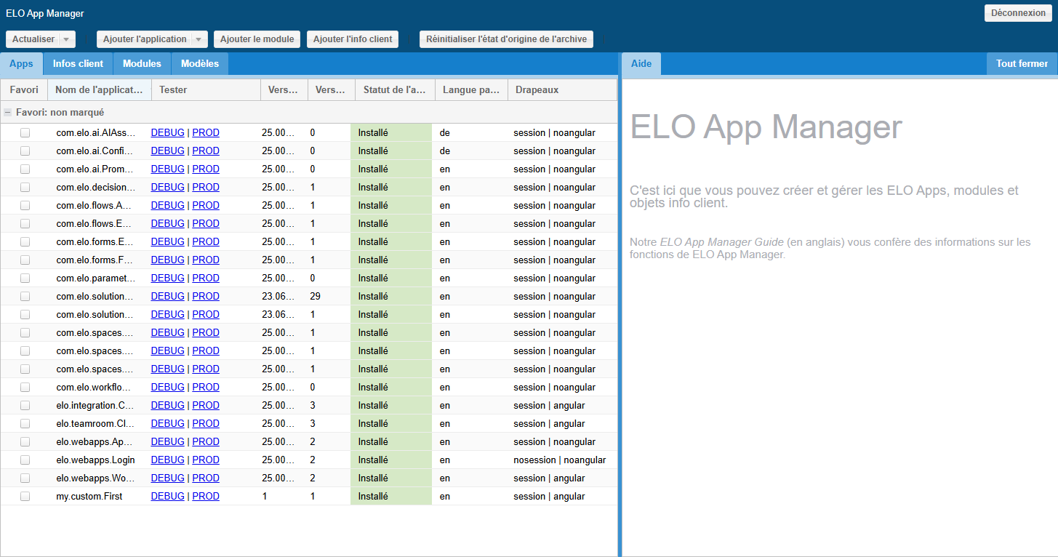Open the DEBUG link for my.custom.First
The height and width of the screenshot is (557, 1058).
(167, 496)
